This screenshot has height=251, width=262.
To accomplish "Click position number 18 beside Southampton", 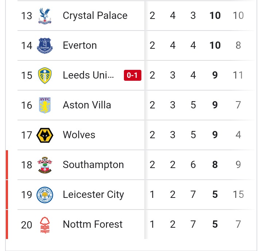I will coord(27,165).
